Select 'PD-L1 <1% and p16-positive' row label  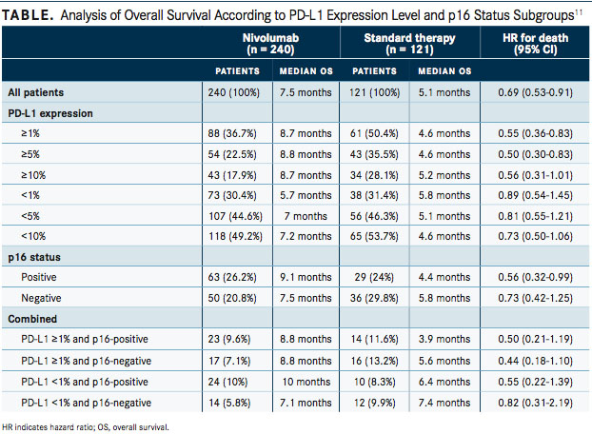(x=85, y=382)
